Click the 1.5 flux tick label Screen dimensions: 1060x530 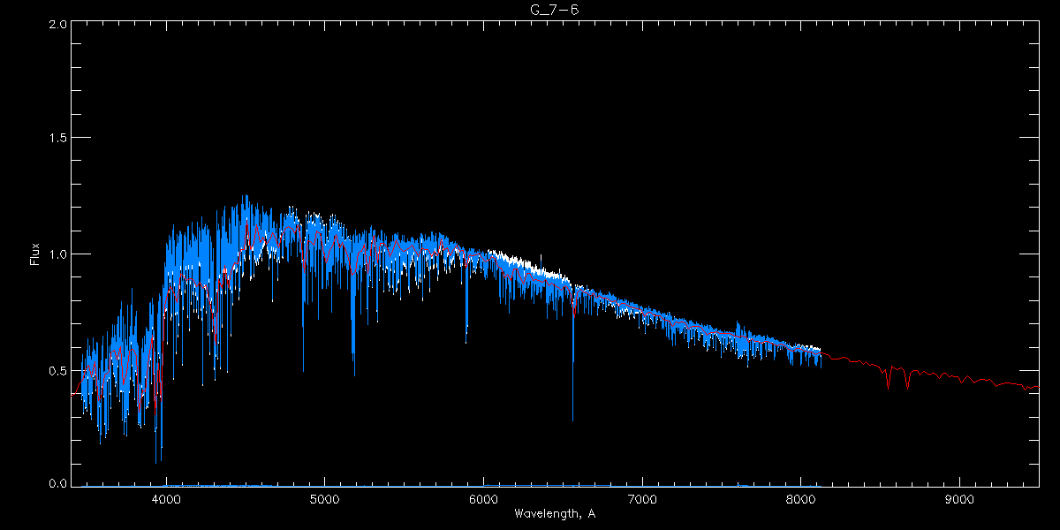(57, 139)
